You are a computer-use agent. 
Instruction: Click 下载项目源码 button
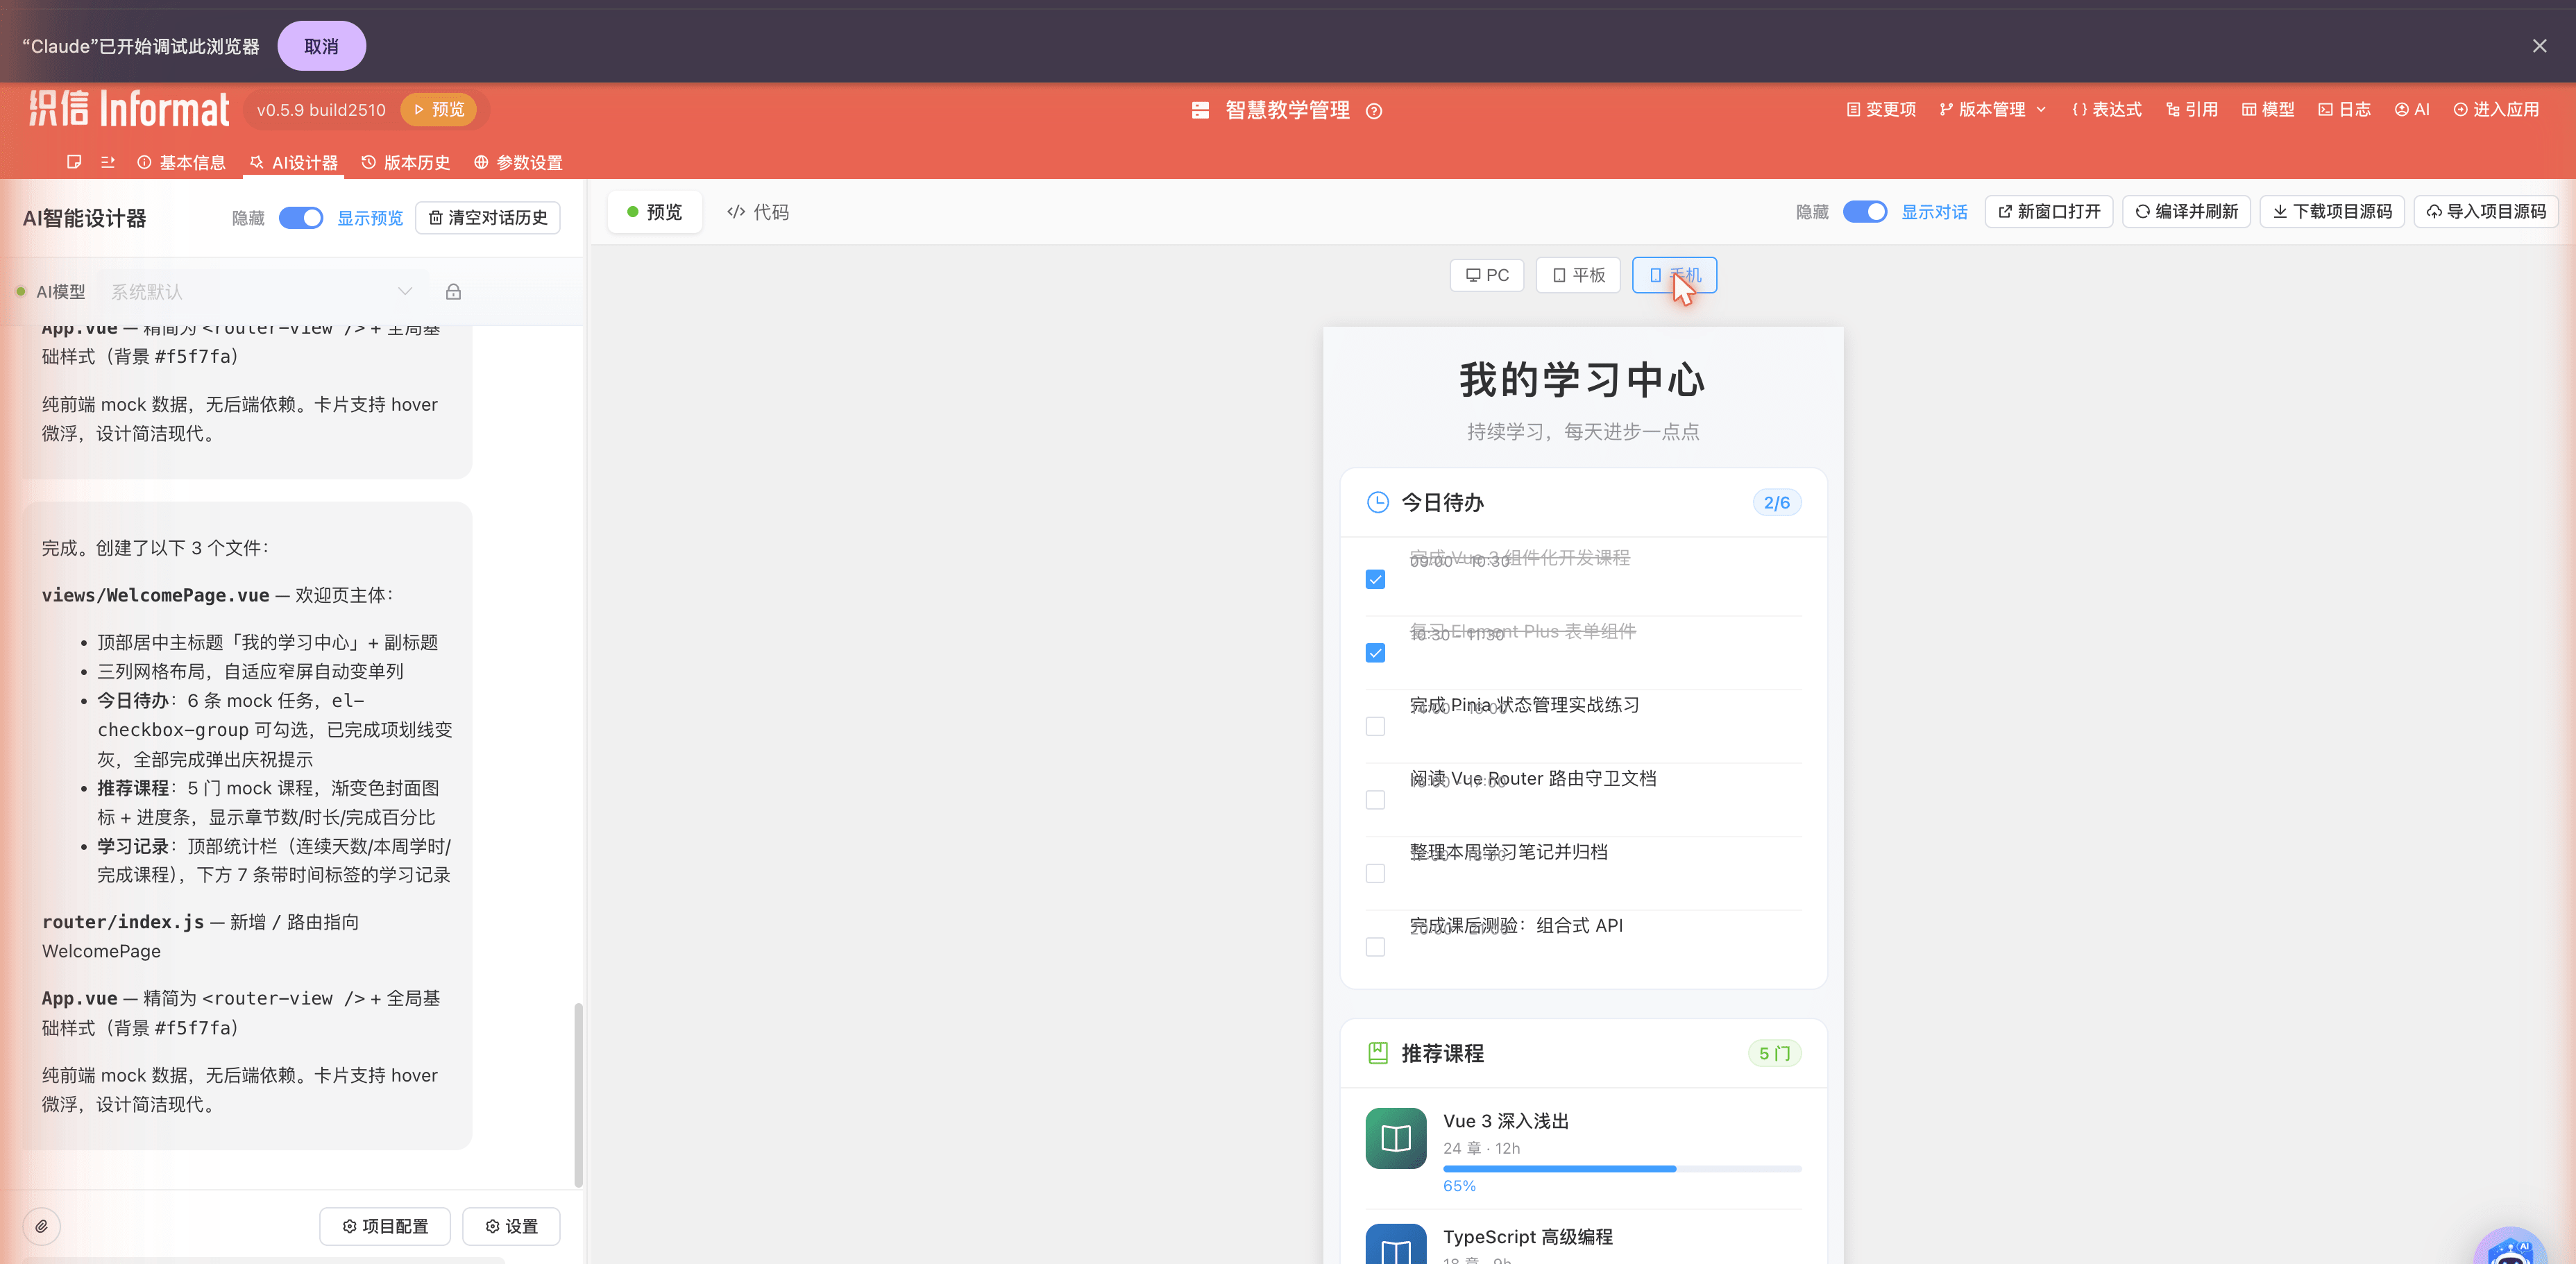(2332, 212)
